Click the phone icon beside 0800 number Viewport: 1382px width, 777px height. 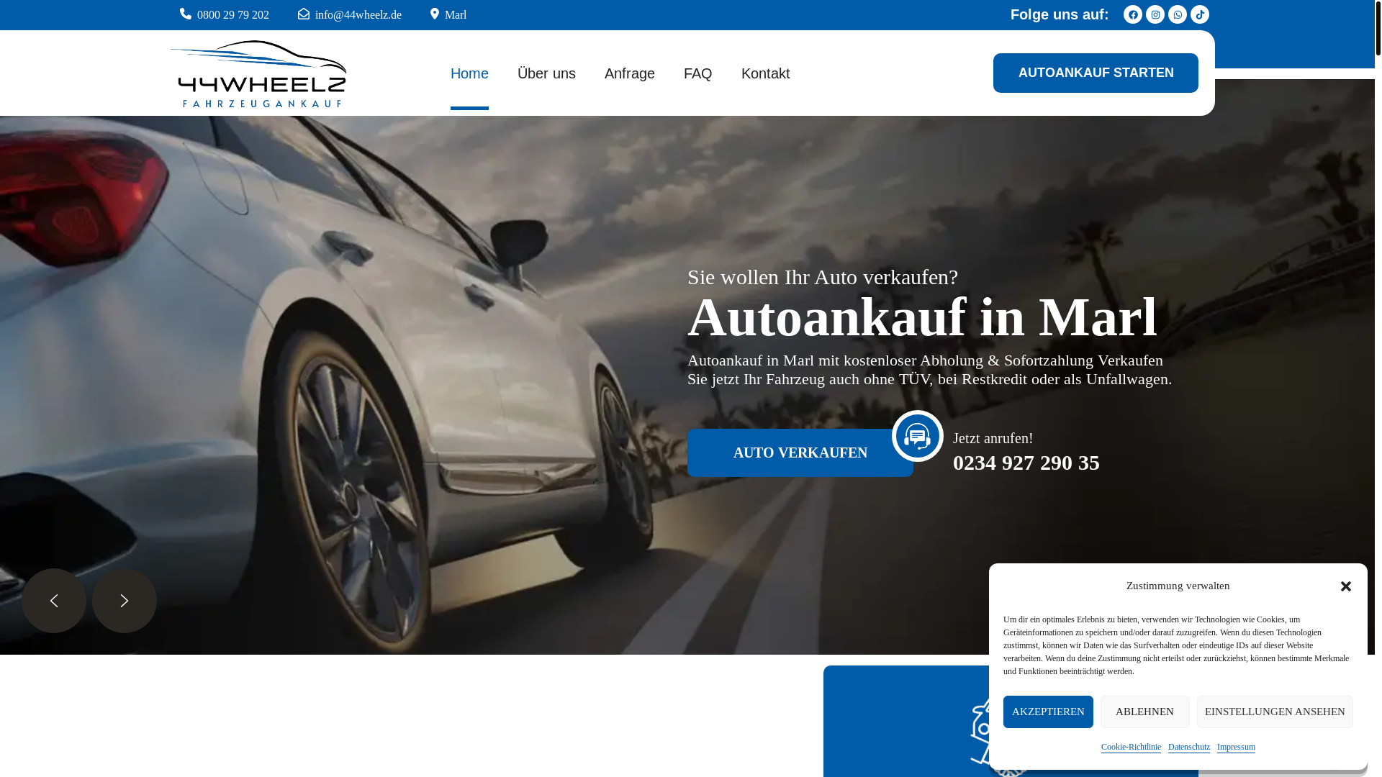point(186,14)
